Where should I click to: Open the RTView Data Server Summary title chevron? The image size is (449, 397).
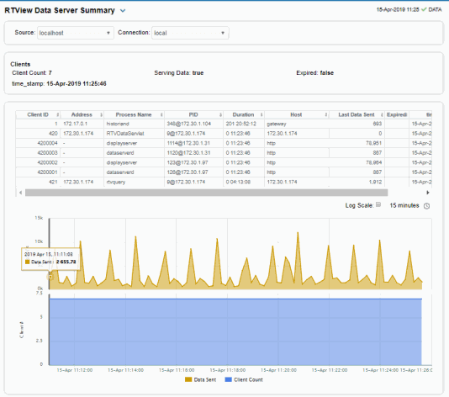tap(123, 11)
